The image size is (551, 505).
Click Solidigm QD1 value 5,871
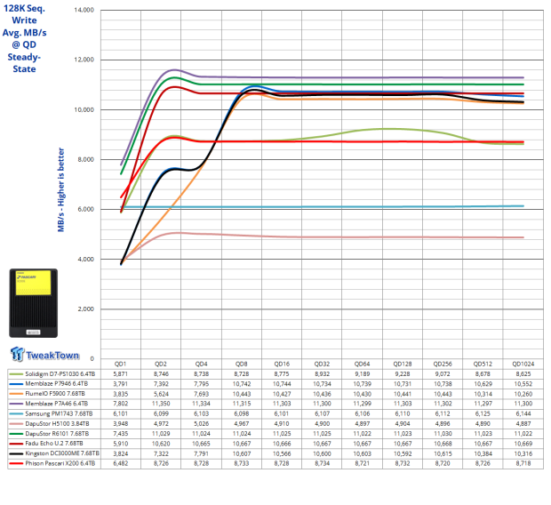click(x=121, y=373)
